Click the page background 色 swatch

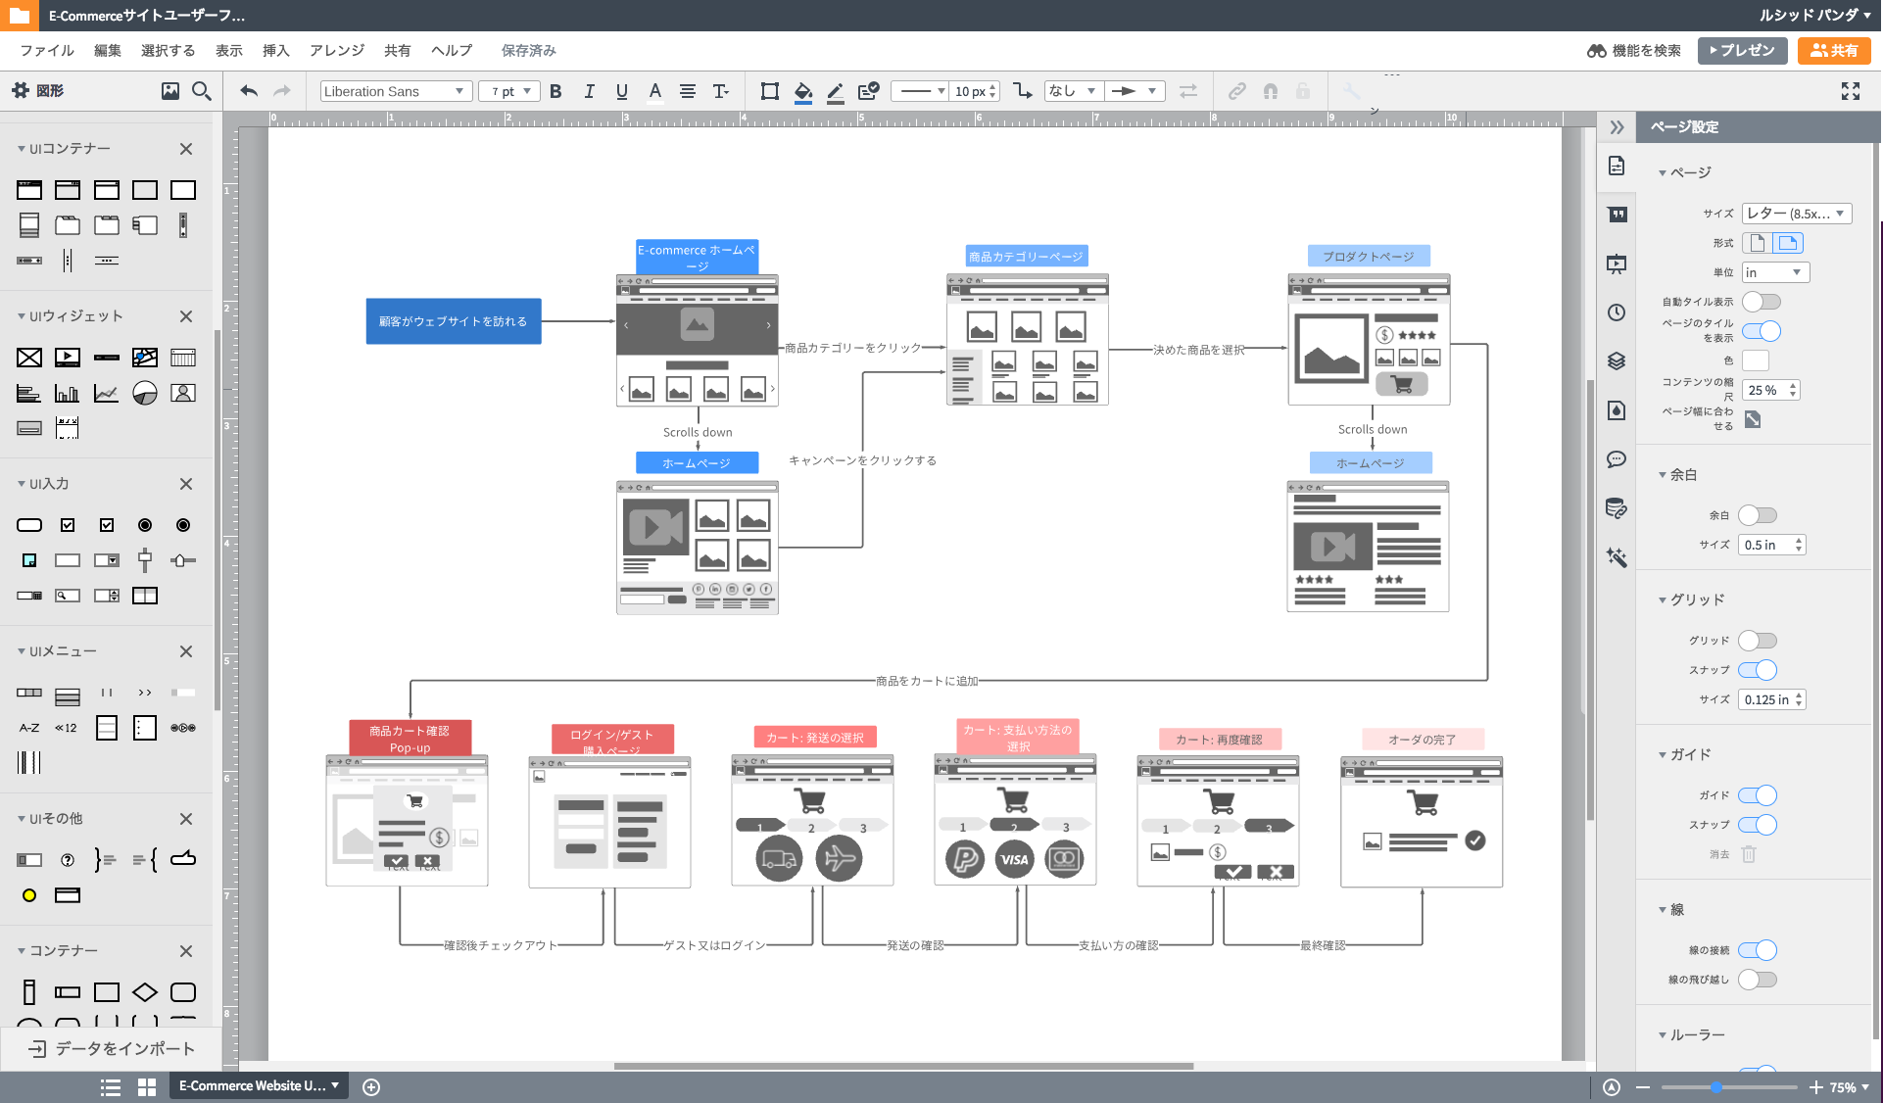1755,360
